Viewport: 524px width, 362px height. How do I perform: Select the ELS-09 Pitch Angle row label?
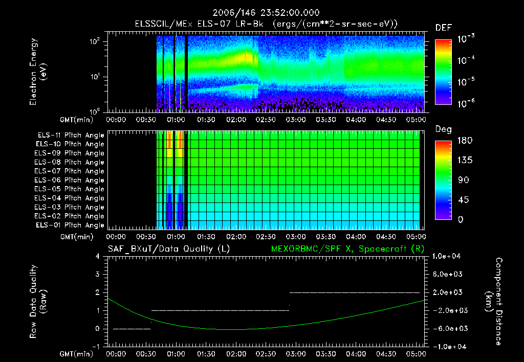click(x=70, y=153)
